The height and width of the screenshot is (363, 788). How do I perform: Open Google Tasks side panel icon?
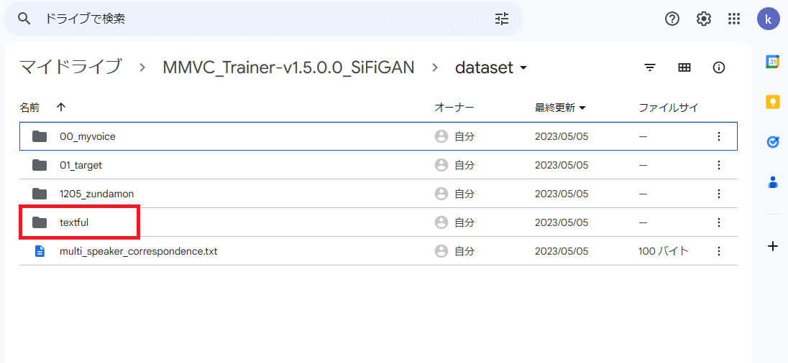(772, 142)
